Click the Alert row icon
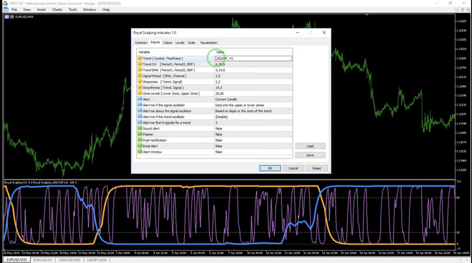This screenshot has width=472, height=263. point(140,99)
